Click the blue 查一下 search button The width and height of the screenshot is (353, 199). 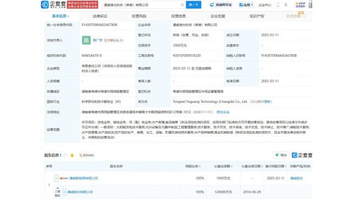coord(194,5)
